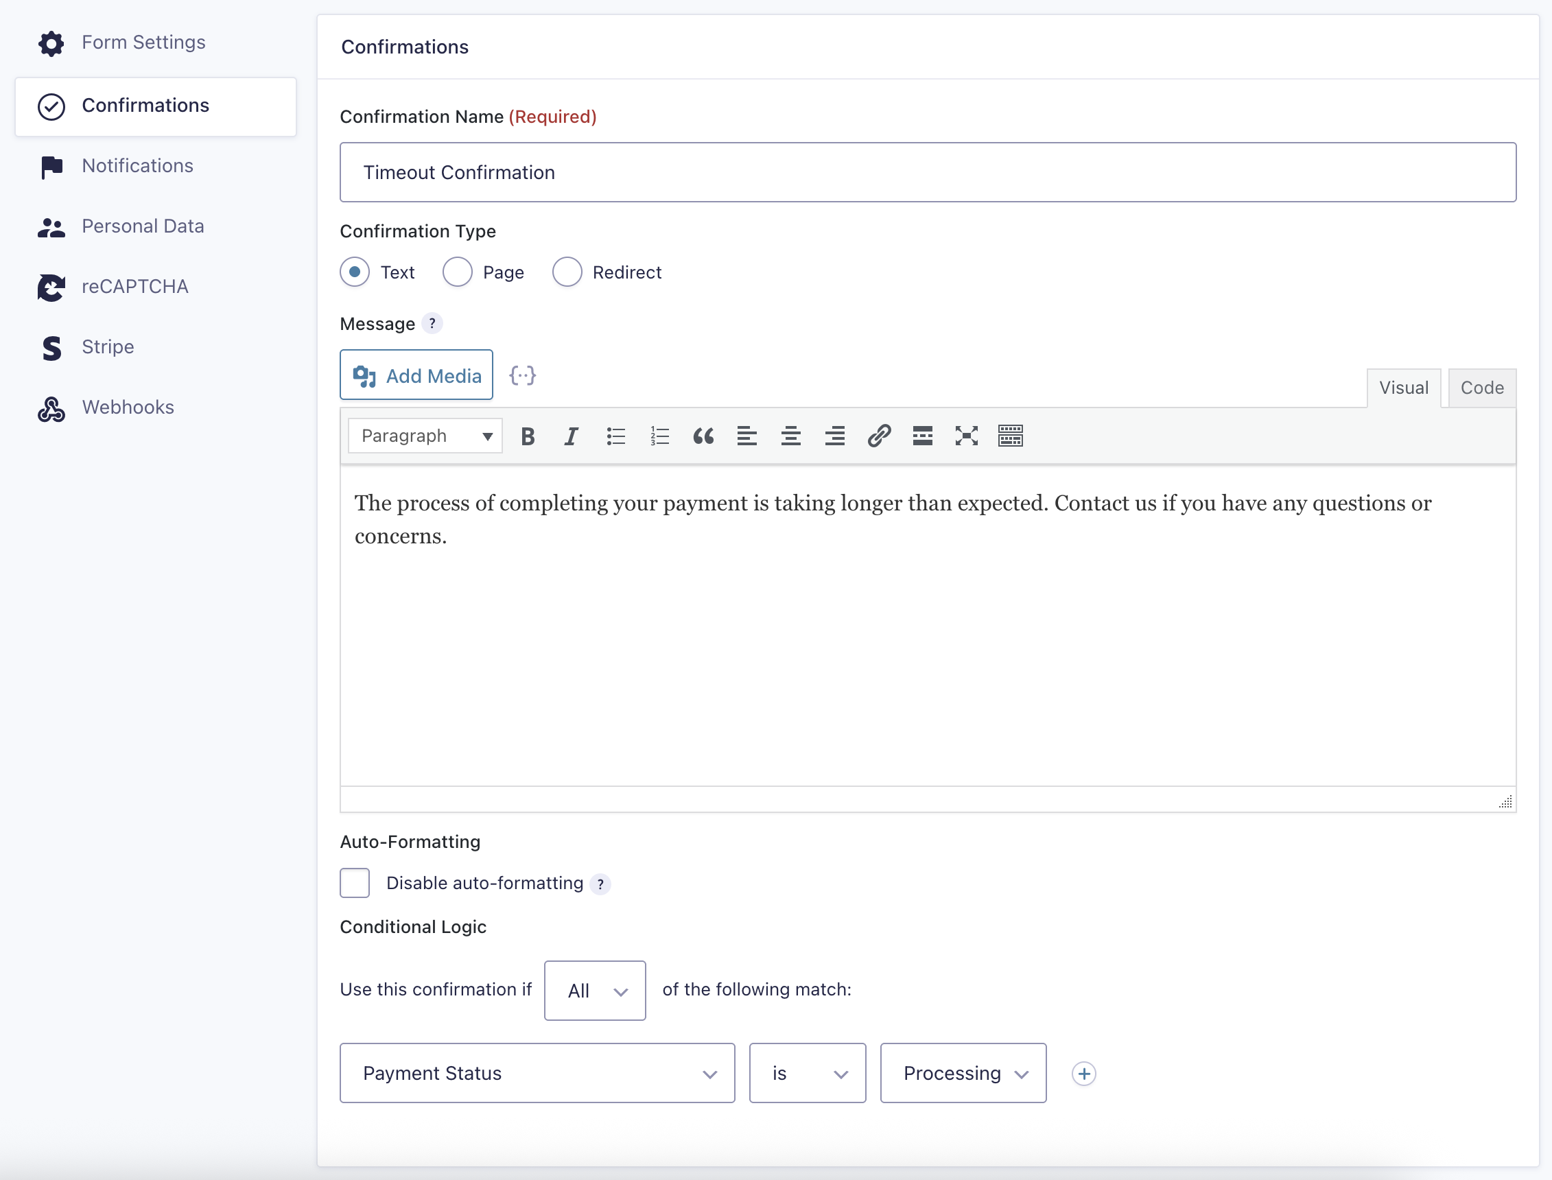Open fullscreen distraction-free editor mode
Viewport: 1552px width, 1180px height.
pyautogui.click(x=966, y=436)
